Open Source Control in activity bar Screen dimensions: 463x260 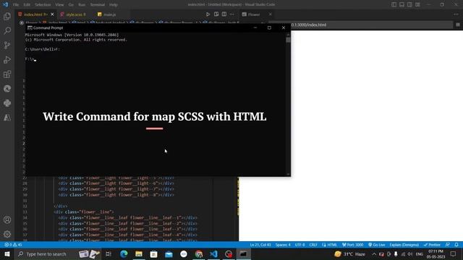pyautogui.click(x=7, y=45)
